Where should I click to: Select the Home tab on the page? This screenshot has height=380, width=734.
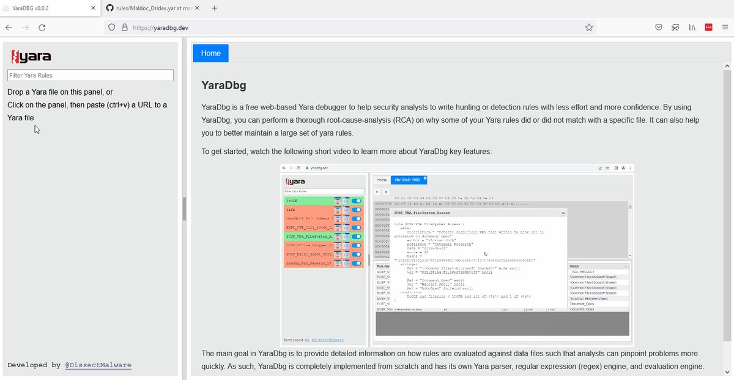(x=210, y=53)
